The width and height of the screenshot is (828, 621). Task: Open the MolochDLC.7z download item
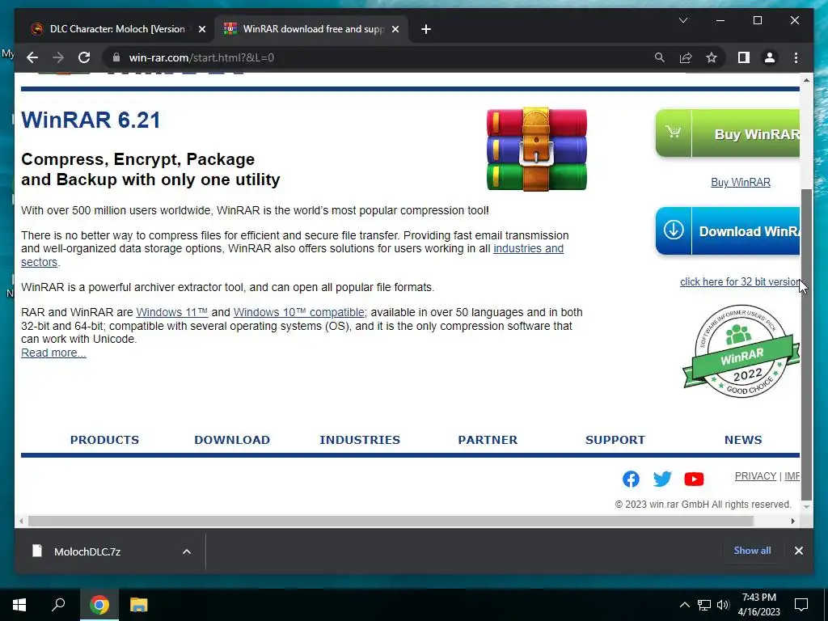pyautogui.click(x=87, y=551)
